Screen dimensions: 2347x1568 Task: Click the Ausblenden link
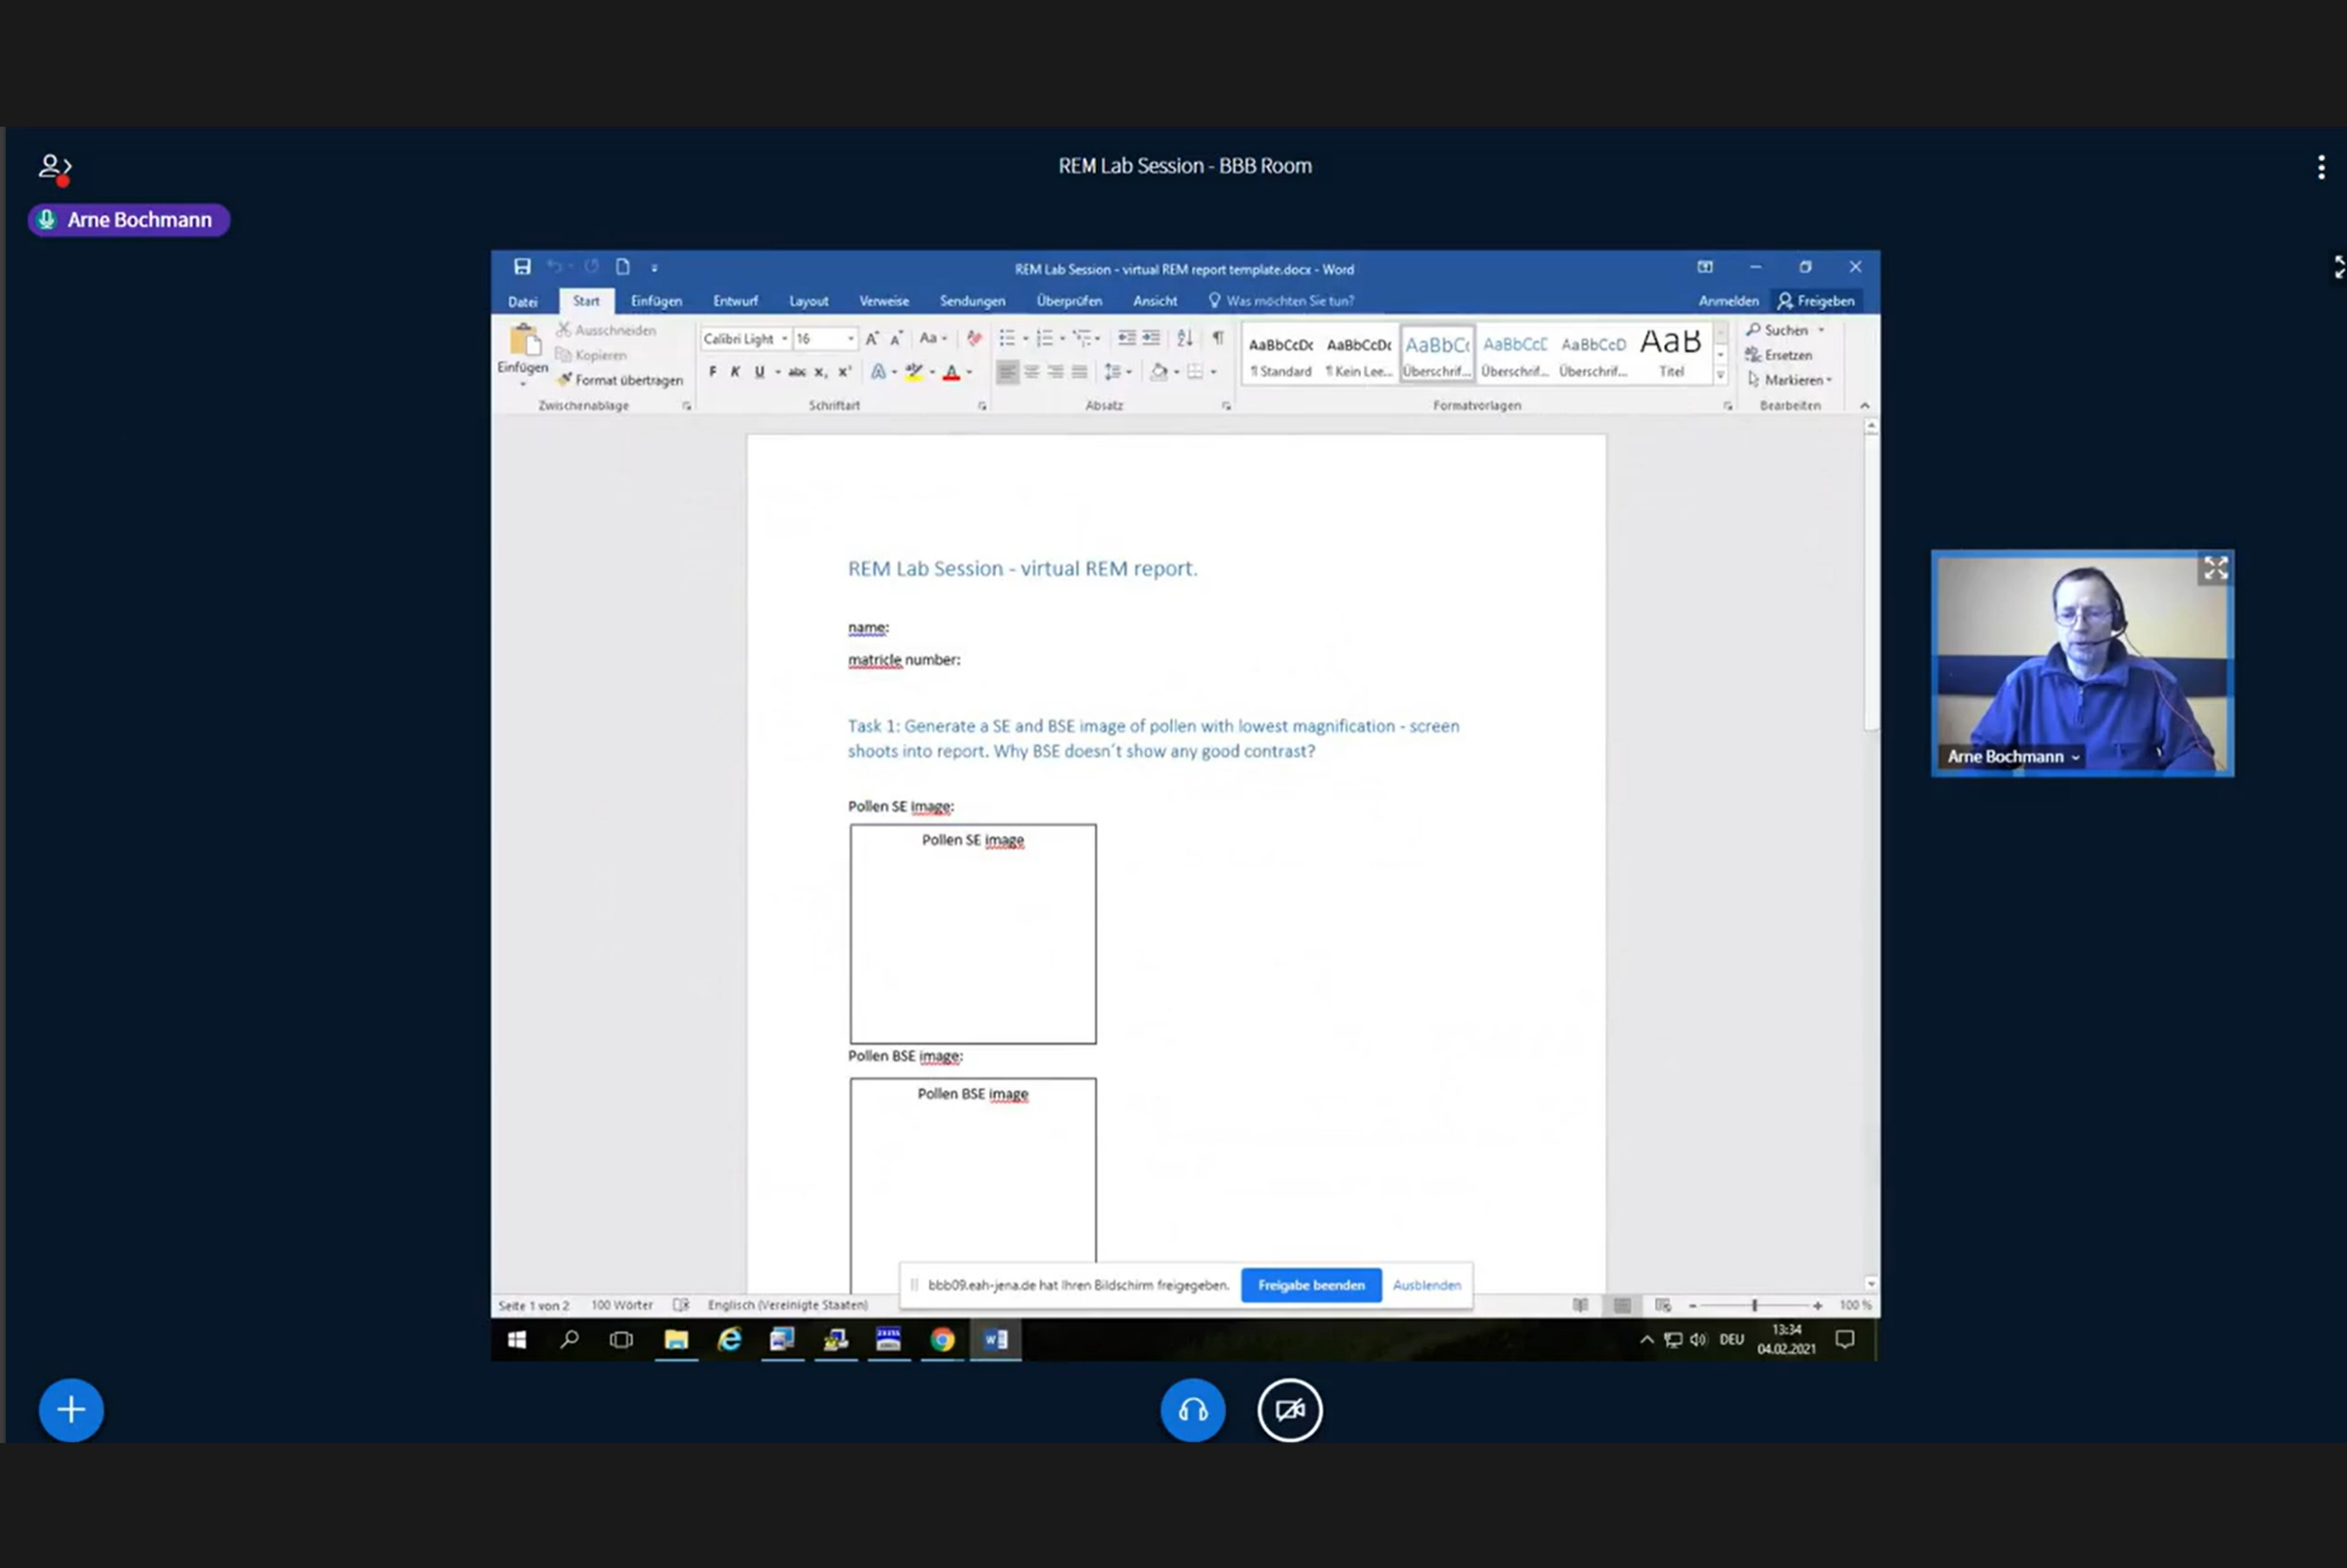1427,1285
